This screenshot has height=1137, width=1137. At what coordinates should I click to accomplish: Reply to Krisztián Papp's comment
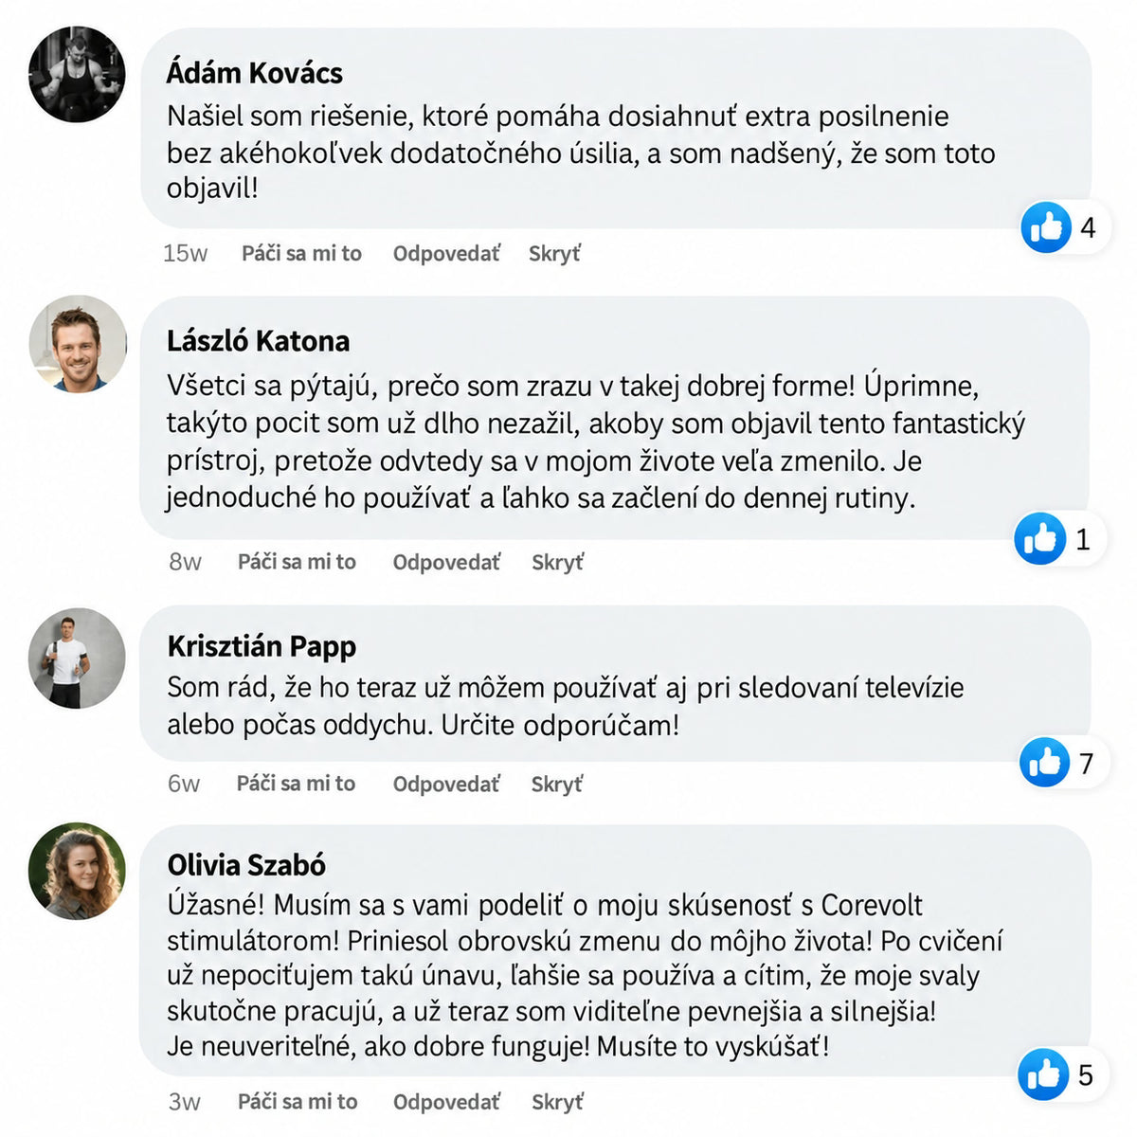446,784
